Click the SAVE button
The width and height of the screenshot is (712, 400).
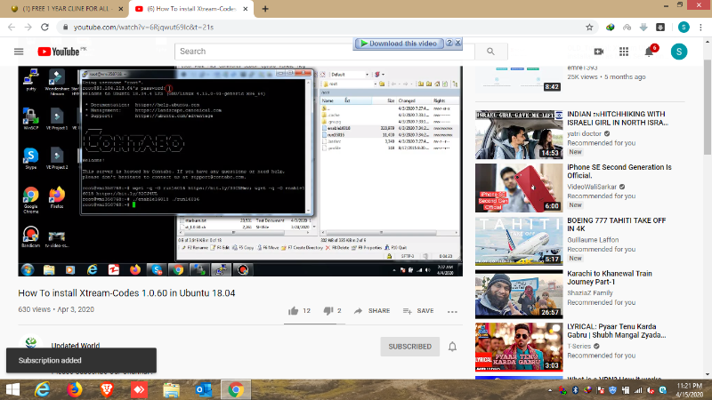(418, 310)
